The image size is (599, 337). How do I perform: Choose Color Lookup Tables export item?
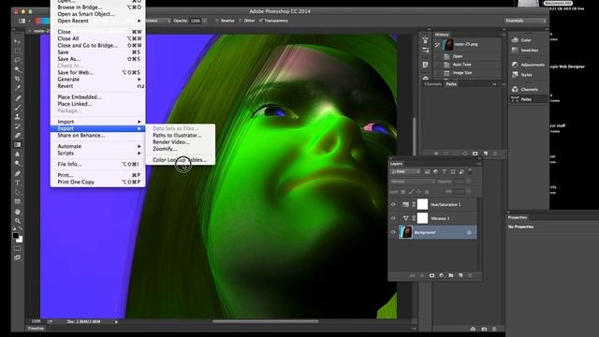(181, 160)
